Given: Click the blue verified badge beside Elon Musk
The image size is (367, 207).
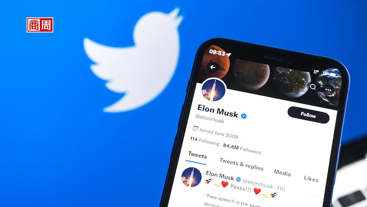Looking at the screenshot, I should (x=244, y=116).
